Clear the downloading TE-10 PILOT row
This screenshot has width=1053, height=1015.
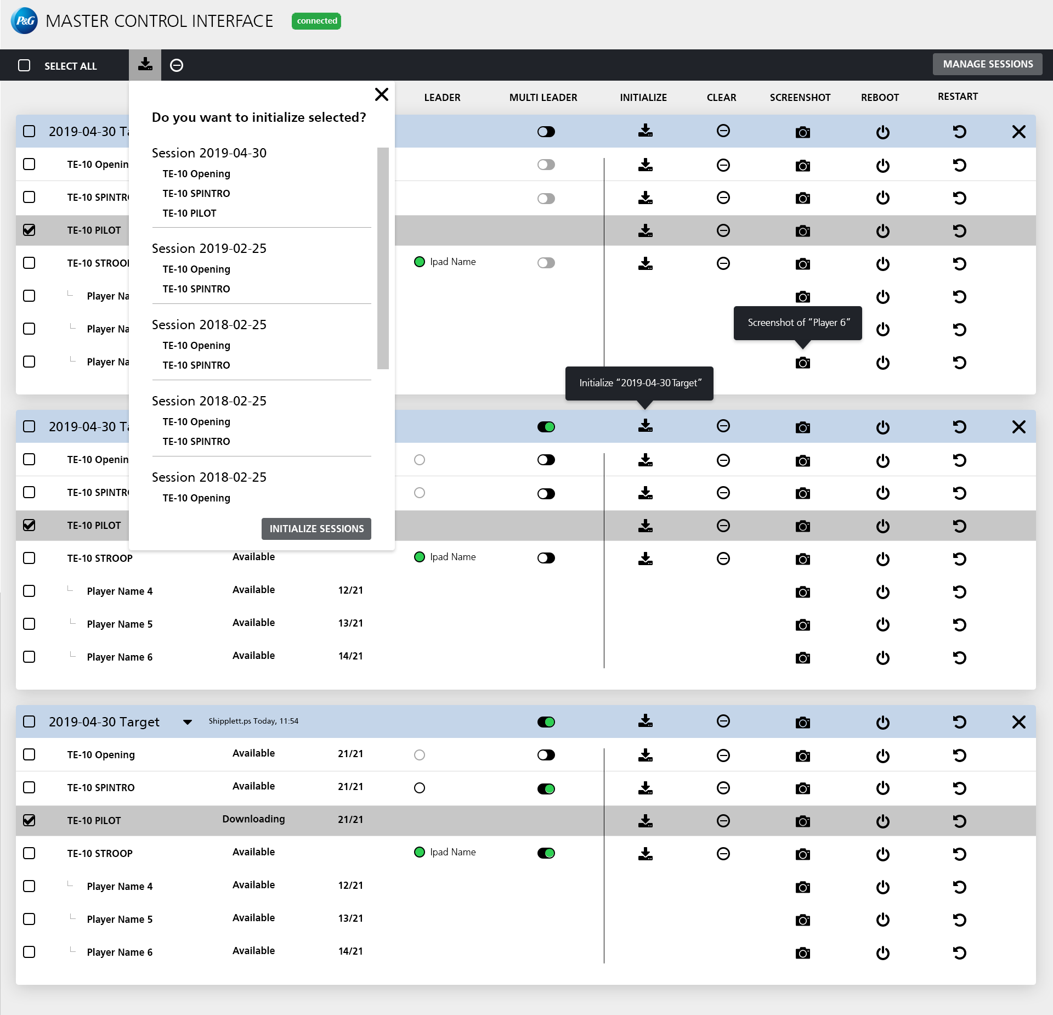point(723,821)
